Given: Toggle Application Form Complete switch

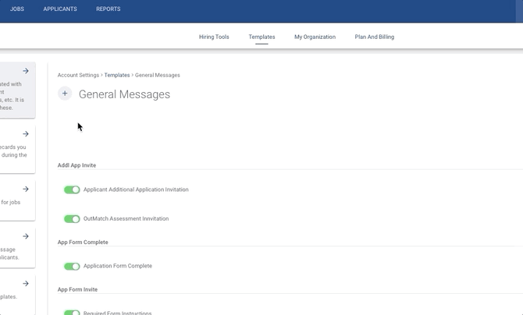Looking at the screenshot, I should pyautogui.click(x=72, y=267).
